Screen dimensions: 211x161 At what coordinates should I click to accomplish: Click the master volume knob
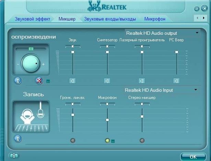coord(31,63)
